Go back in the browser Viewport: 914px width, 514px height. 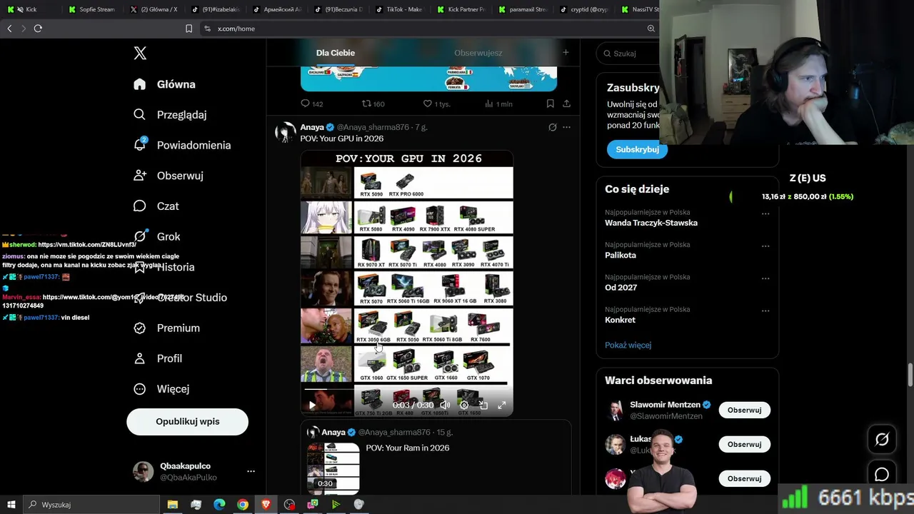pyautogui.click(x=9, y=29)
